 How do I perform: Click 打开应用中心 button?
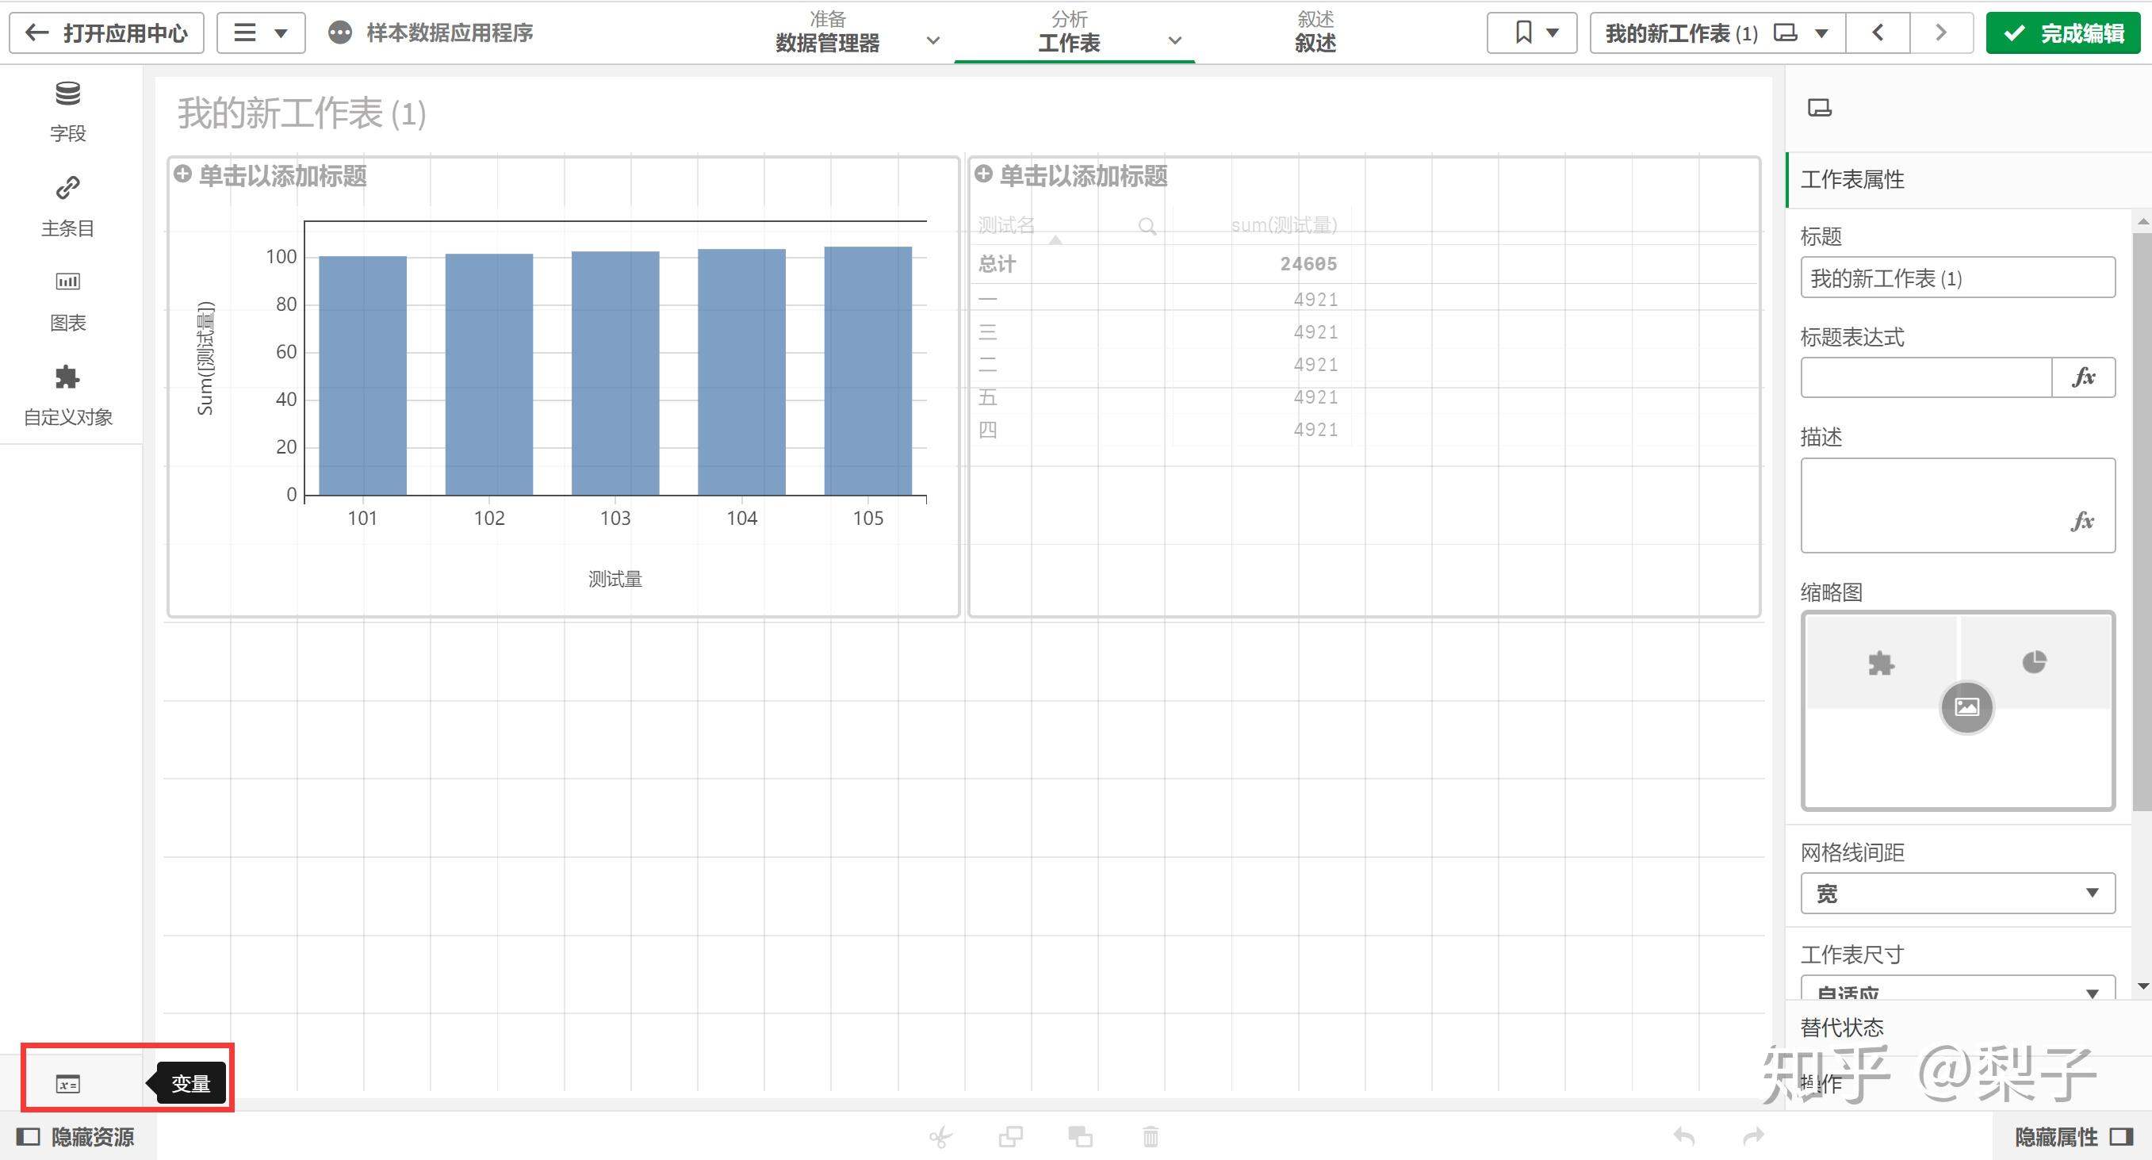point(107,33)
